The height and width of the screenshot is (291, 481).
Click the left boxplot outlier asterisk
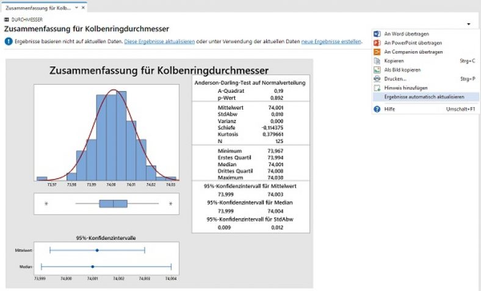pos(46,203)
